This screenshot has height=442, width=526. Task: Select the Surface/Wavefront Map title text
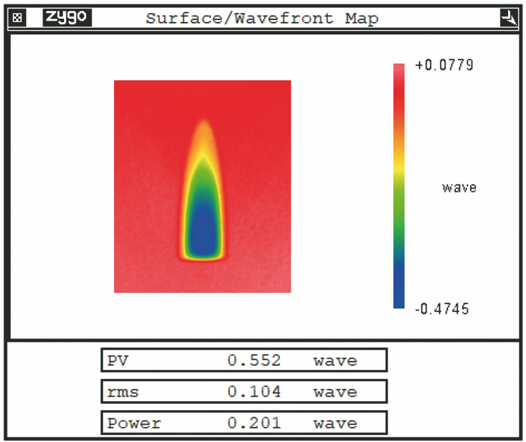pos(262,18)
